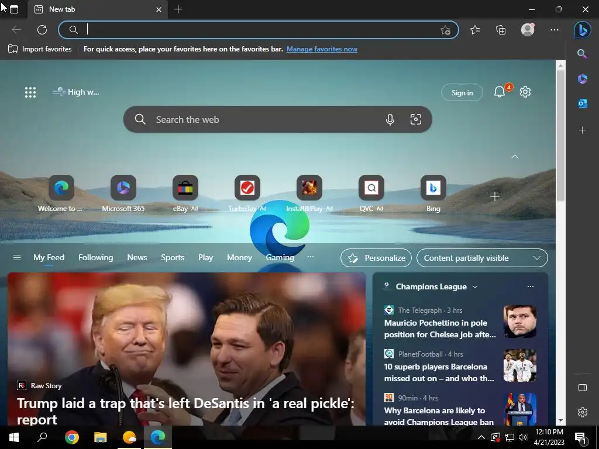Open Windows Start menu
The height and width of the screenshot is (449, 599).
[x=14, y=437]
